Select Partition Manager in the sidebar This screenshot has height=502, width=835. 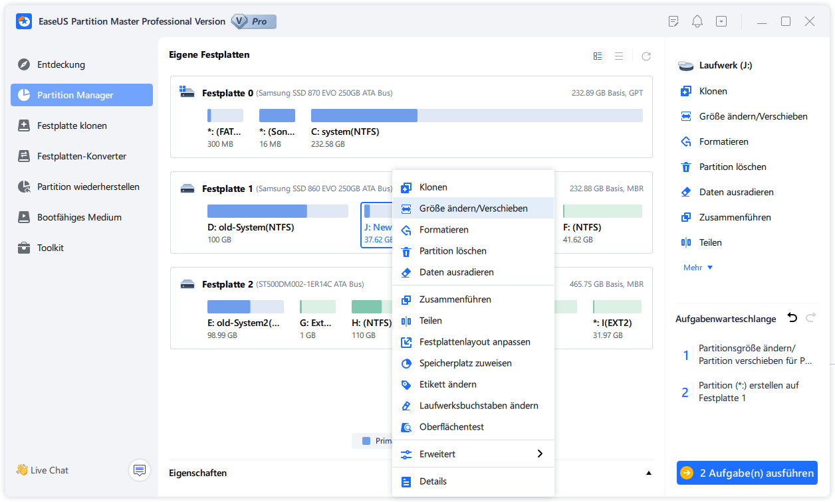[x=81, y=95]
